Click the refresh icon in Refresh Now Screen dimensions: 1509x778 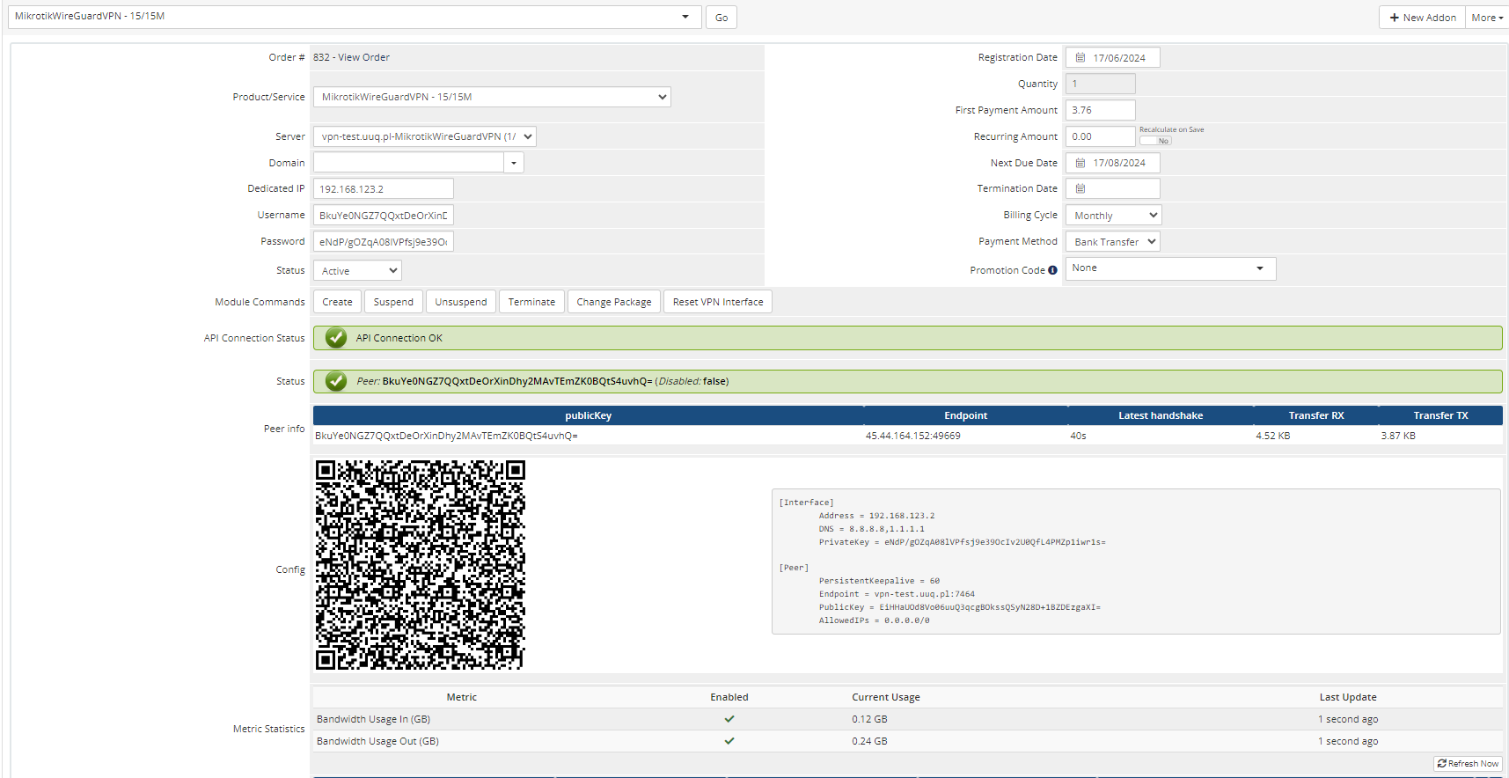1442,764
